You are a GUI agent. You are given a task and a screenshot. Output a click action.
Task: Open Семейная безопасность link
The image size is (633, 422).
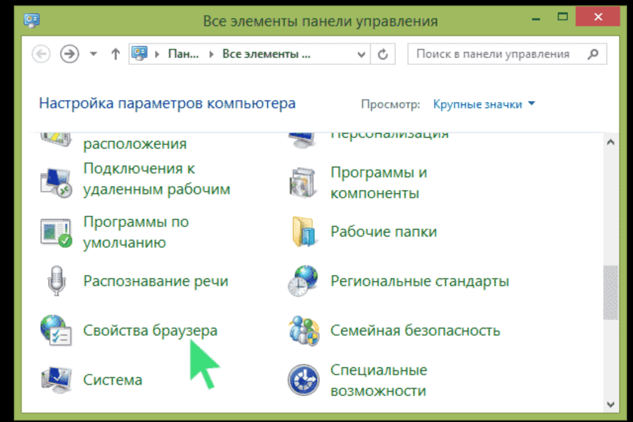(415, 330)
